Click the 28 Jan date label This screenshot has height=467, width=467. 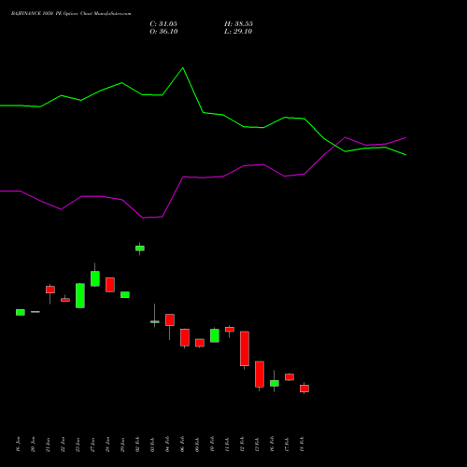(107, 445)
